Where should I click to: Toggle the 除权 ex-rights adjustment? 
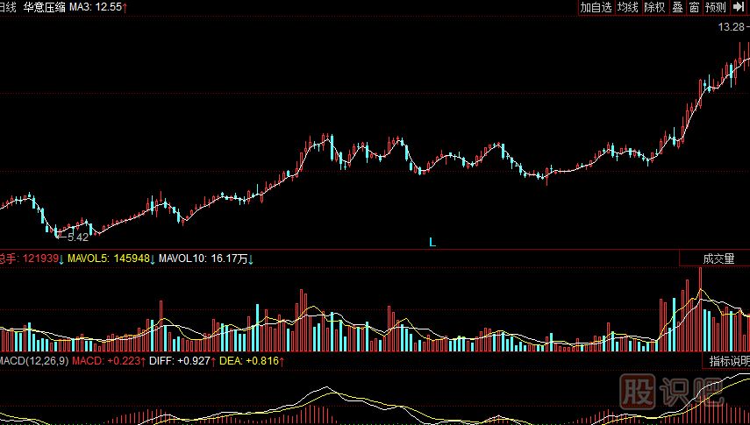pyautogui.click(x=654, y=7)
